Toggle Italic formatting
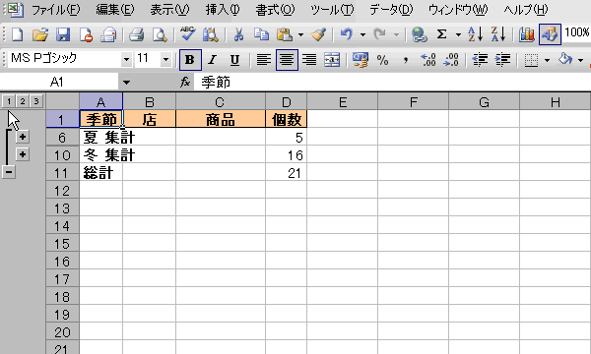The width and height of the screenshot is (591, 354). (212, 60)
